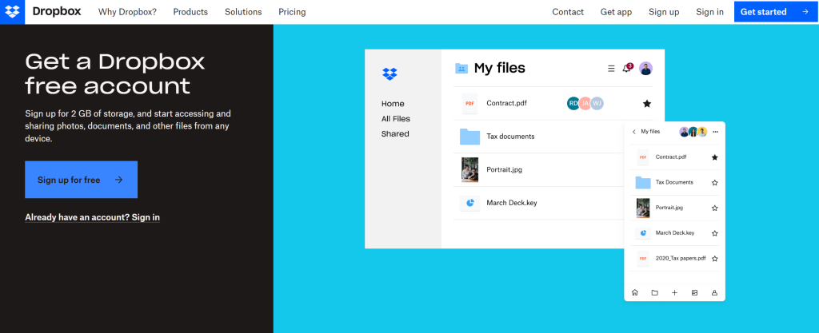
Task: Open the notifications bell icon
Action: [627, 68]
